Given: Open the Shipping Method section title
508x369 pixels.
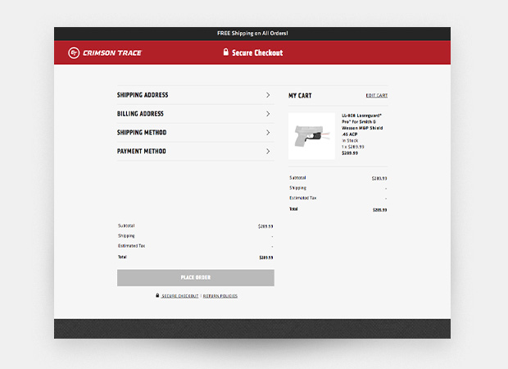Looking at the screenshot, I should (x=142, y=133).
